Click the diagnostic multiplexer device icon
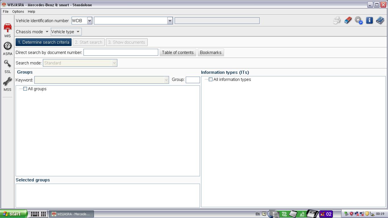388x218 pixels. 312,214
